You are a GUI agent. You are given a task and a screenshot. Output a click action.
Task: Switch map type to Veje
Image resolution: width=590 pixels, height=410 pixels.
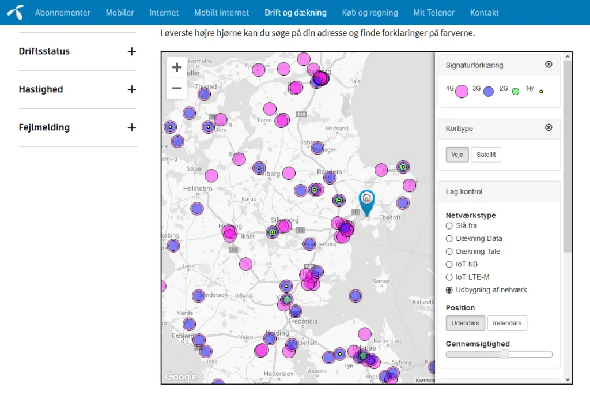coord(457,155)
